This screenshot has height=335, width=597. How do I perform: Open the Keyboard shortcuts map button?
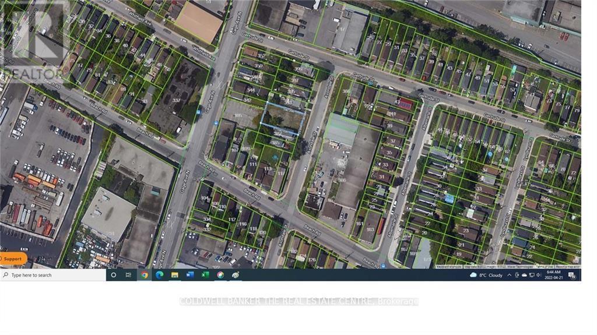pyautogui.click(x=449, y=266)
